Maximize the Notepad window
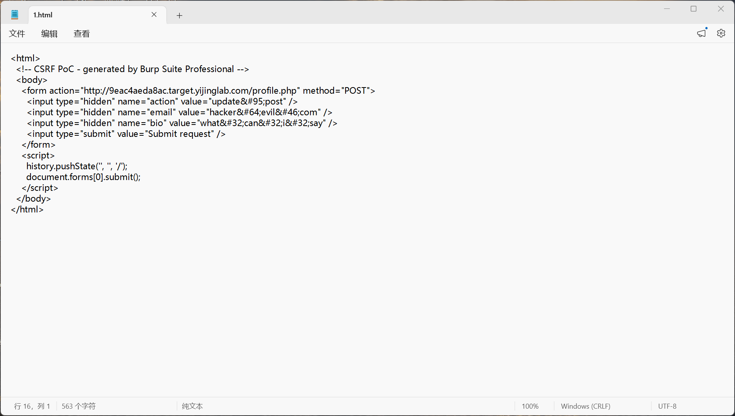 [693, 8]
